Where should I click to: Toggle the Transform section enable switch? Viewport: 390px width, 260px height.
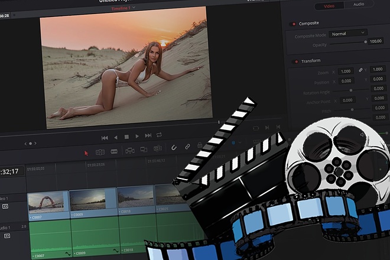point(295,61)
